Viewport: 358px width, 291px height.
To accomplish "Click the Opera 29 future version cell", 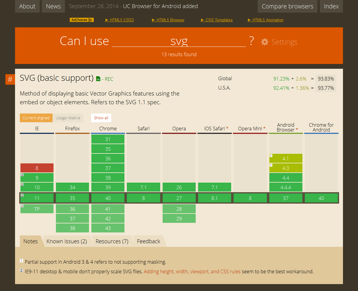I will pos(179,219).
